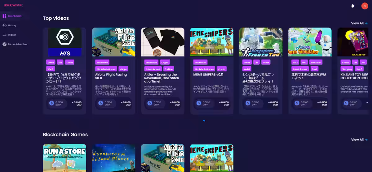Image resolution: width=372 pixels, height=172 pixels.
Task: Open the Future Farm Simulator thumbnail
Action: [310, 42]
